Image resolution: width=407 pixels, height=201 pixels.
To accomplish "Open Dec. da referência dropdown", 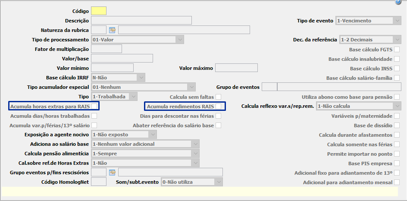I will [x=370, y=40].
